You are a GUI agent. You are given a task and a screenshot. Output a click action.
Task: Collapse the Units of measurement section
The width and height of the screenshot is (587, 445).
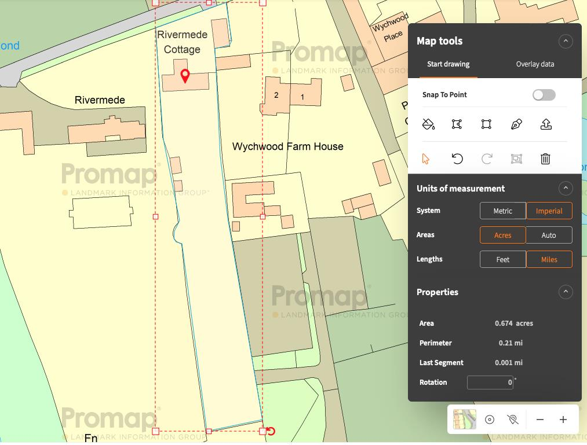tap(566, 189)
